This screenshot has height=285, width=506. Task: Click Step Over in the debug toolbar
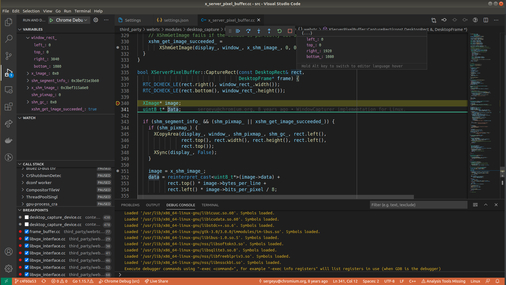(x=248, y=31)
